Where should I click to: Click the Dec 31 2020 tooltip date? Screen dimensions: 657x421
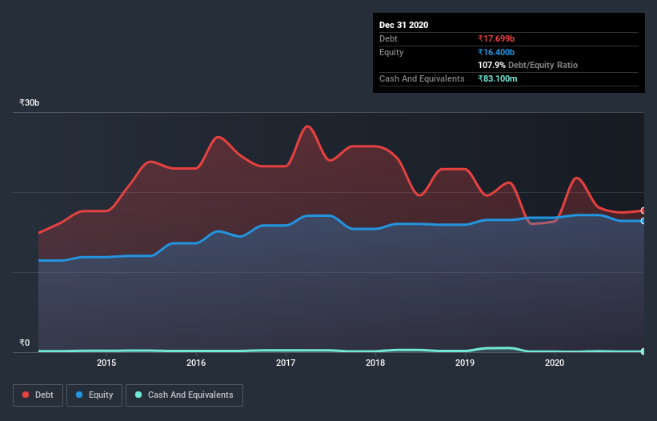click(403, 25)
